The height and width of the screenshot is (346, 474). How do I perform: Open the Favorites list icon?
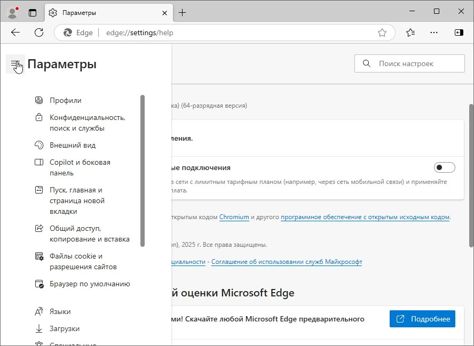click(x=410, y=33)
